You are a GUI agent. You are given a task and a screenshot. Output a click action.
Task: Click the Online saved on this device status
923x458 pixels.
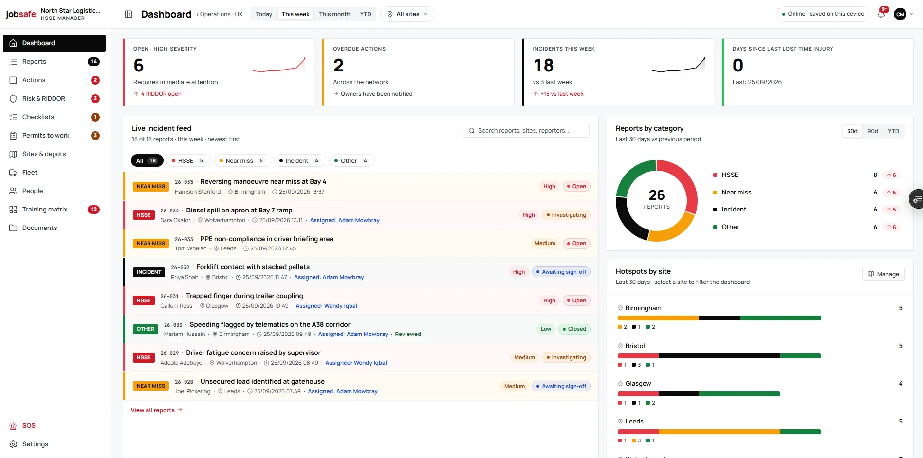823,14
